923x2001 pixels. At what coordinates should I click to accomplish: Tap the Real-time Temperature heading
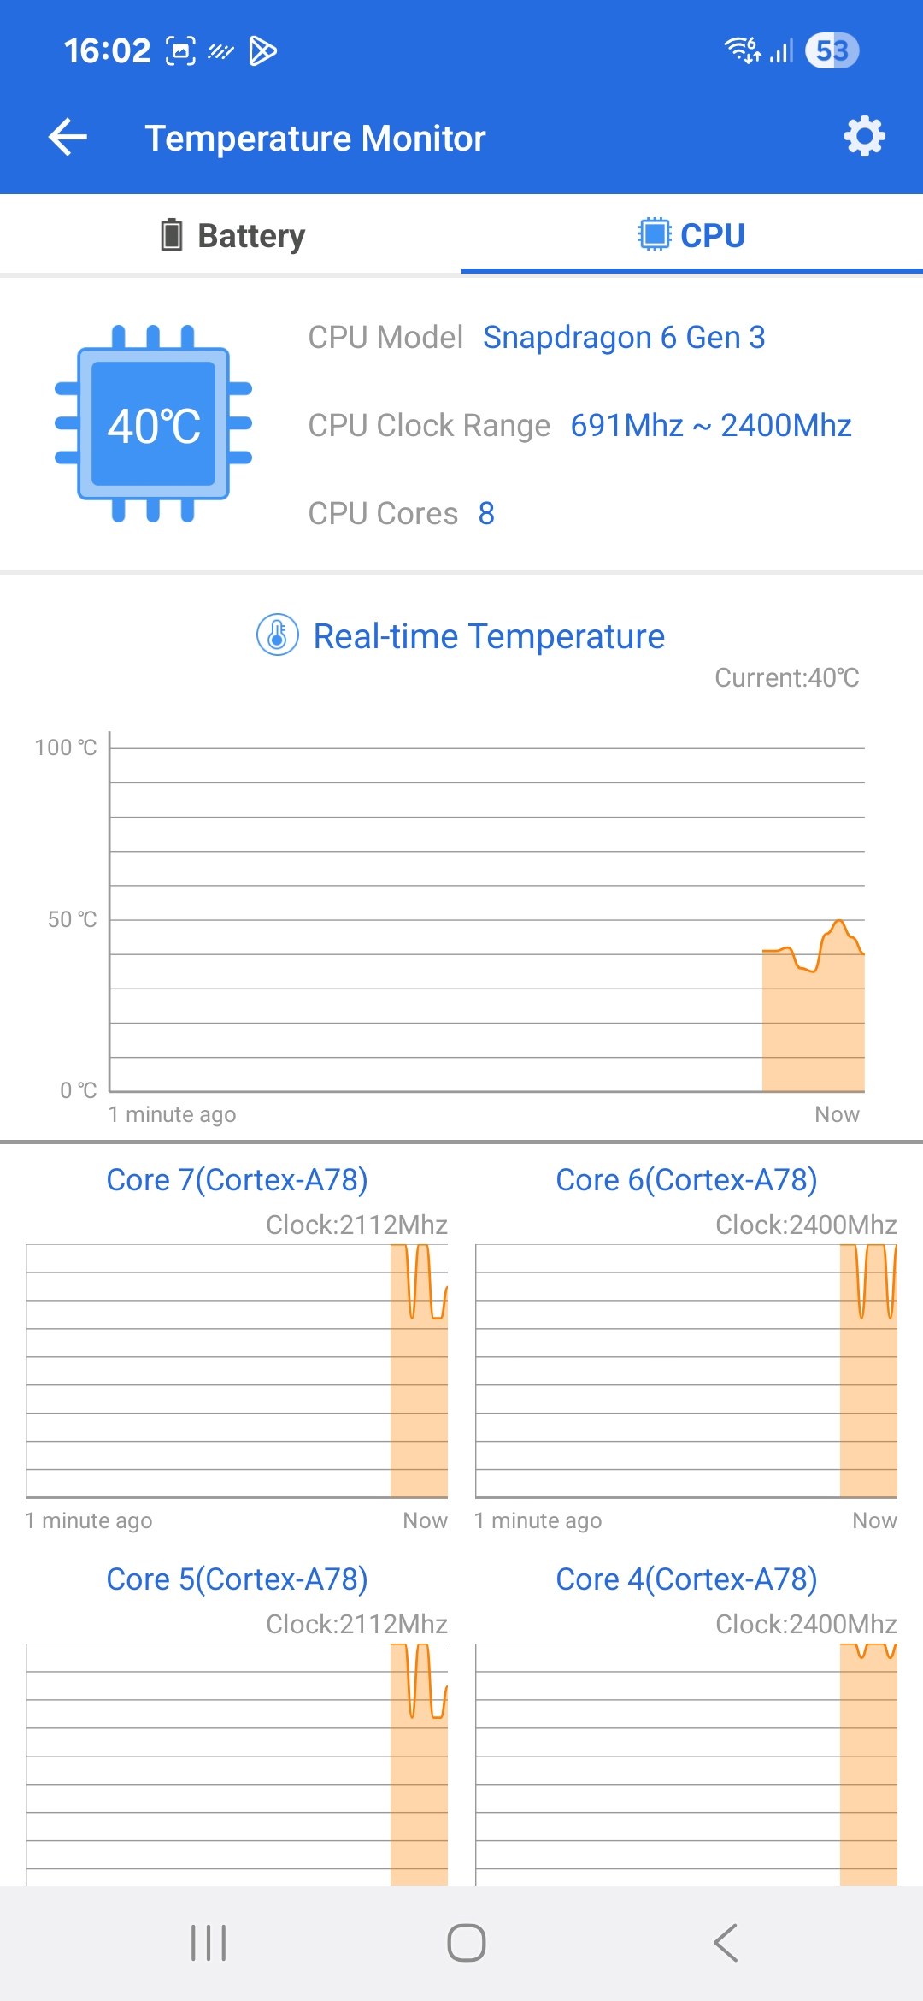pos(489,636)
